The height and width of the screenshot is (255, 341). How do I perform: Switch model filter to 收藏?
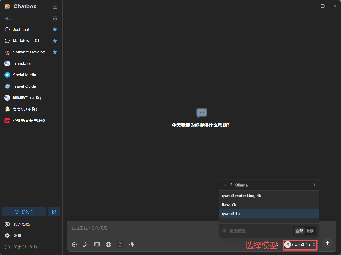point(310,231)
